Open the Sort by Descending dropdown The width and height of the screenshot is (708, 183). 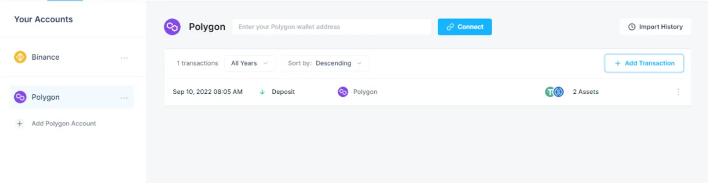(325, 63)
